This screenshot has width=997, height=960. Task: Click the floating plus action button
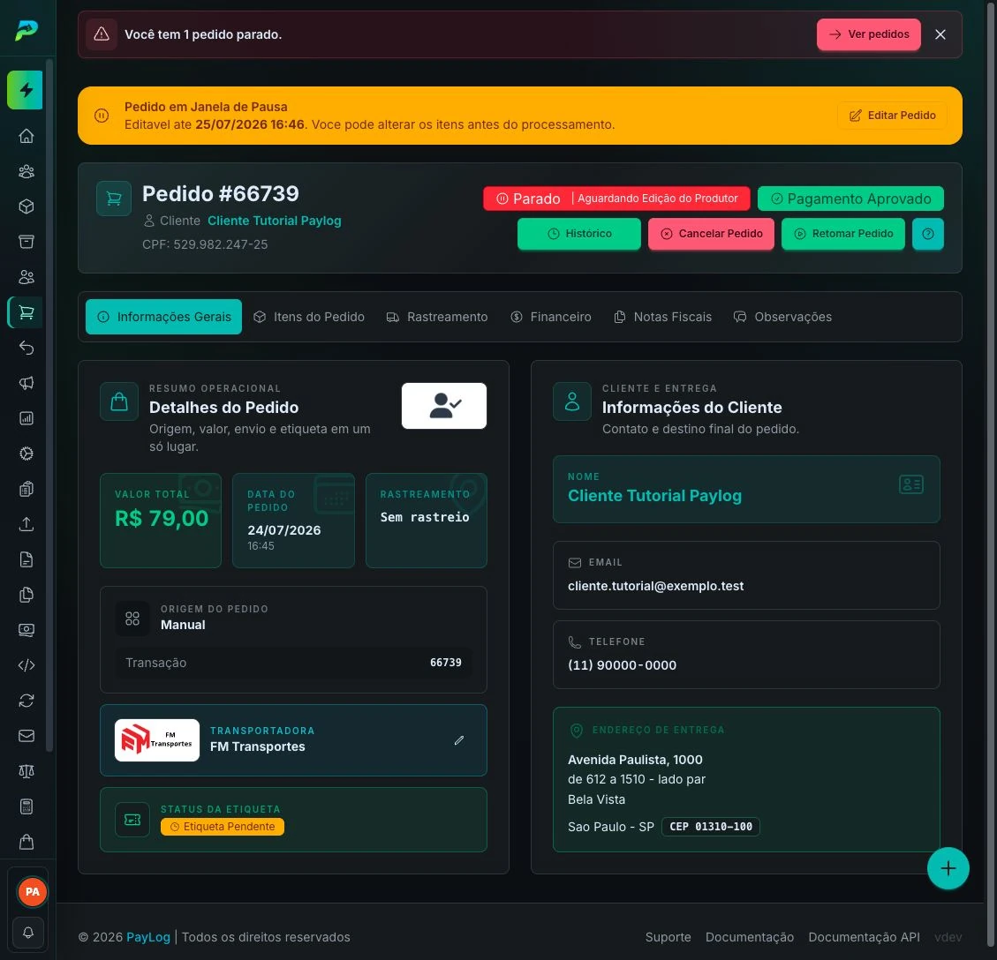948,868
